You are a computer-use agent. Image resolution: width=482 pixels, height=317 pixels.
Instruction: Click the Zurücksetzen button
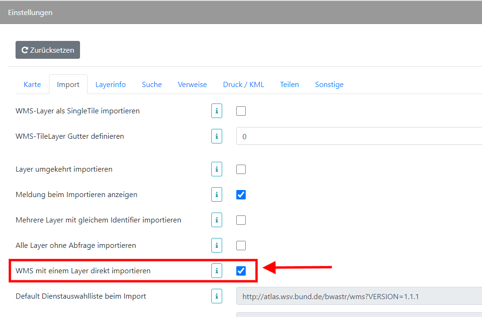coord(48,50)
